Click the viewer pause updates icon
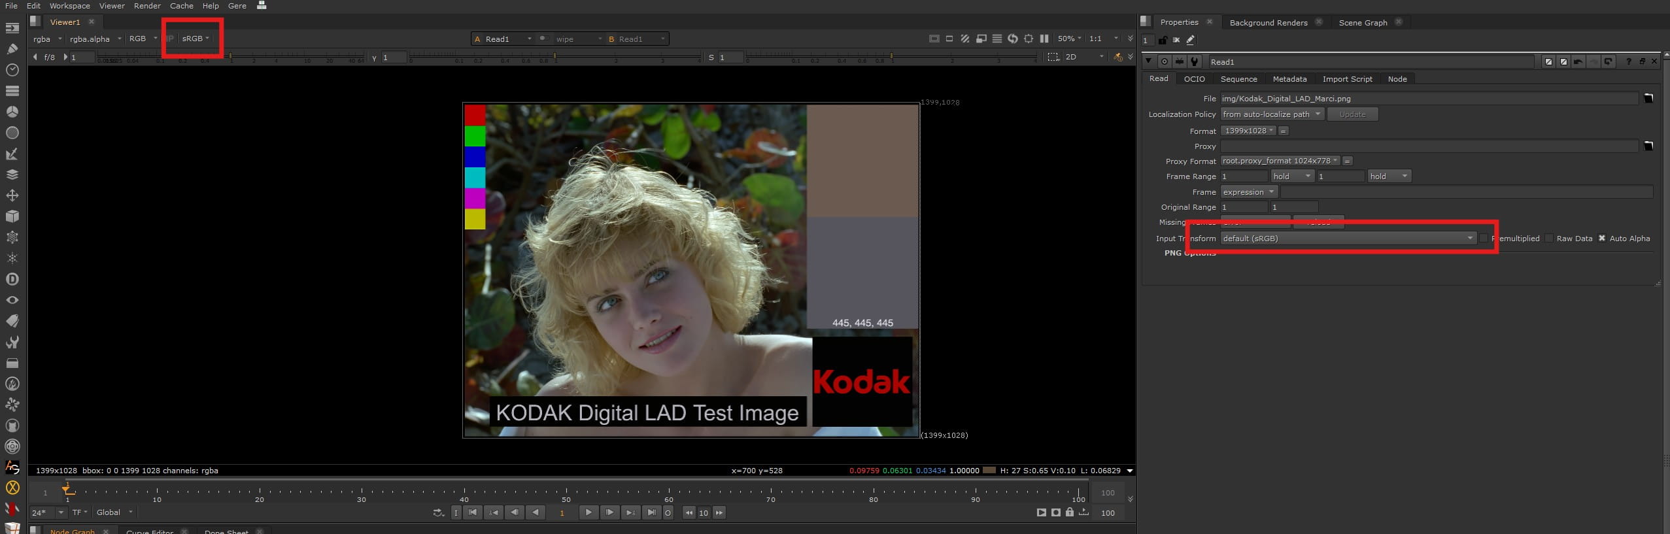Image resolution: width=1670 pixels, height=534 pixels. [x=1044, y=39]
